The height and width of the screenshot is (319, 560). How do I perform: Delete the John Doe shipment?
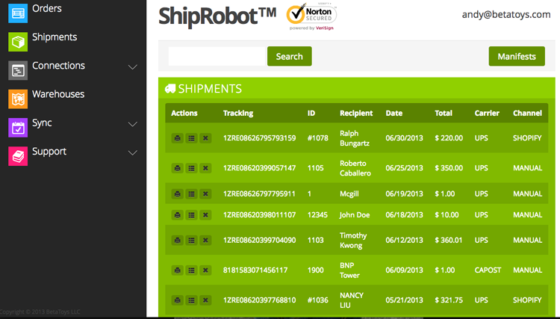(x=205, y=215)
